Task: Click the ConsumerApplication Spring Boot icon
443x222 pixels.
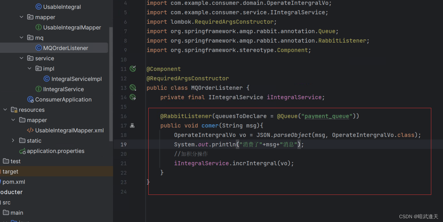Action: 30,100
